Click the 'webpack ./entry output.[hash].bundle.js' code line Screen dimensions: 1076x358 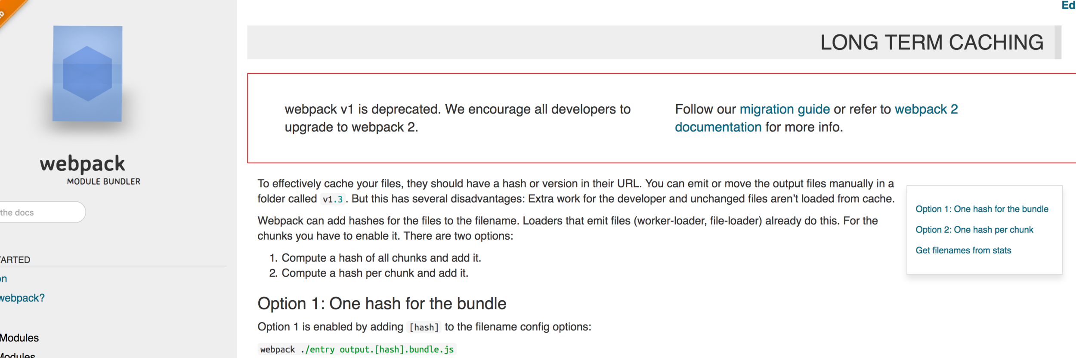point(357,349)
